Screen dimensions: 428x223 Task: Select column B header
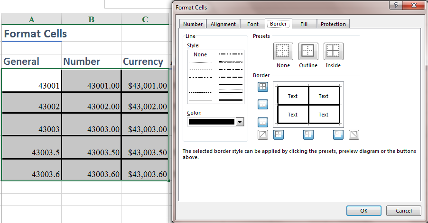[x=91, y=19]
